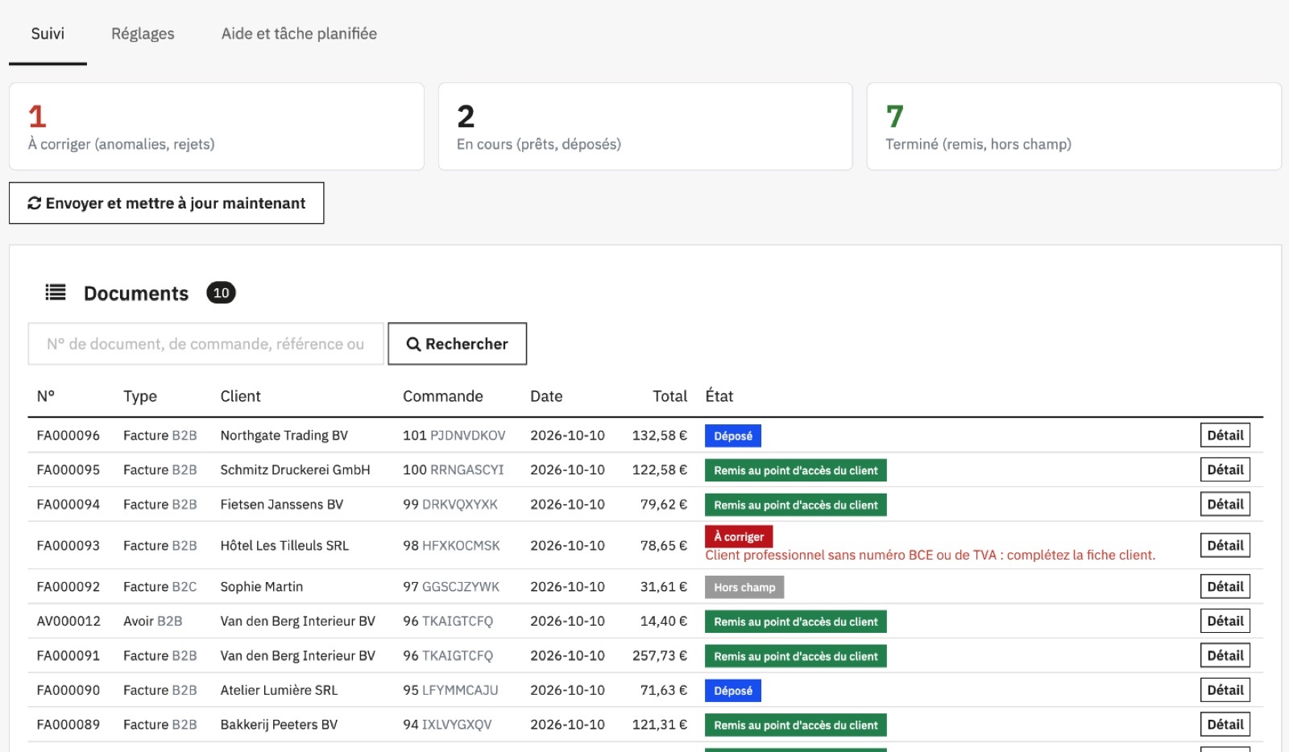This screenshot has height=752, width=1289.
Task: Open Détail for FA000090 Atelier Lumière
Action: pos(1225,691)
